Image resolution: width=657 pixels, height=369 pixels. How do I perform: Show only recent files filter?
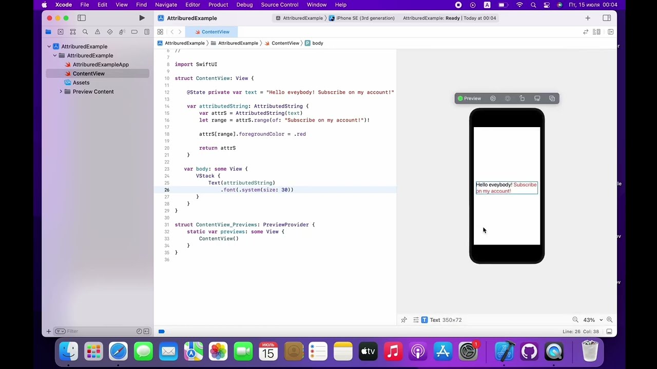click(x=139, y=332)
